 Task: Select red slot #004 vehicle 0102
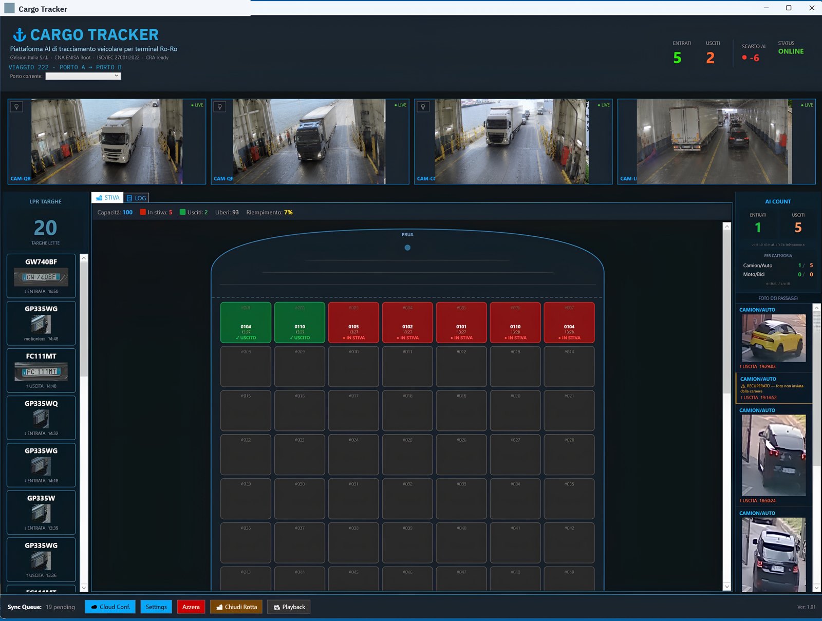pos(407,323)
